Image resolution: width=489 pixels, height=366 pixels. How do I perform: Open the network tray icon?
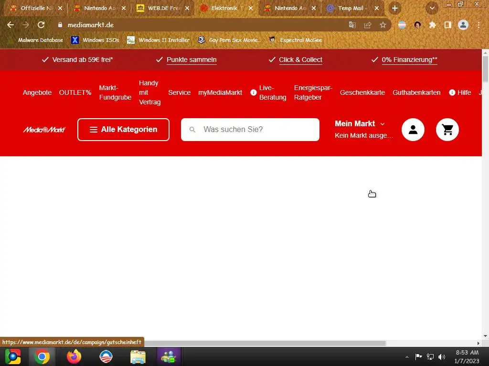(x=430, y=357)
